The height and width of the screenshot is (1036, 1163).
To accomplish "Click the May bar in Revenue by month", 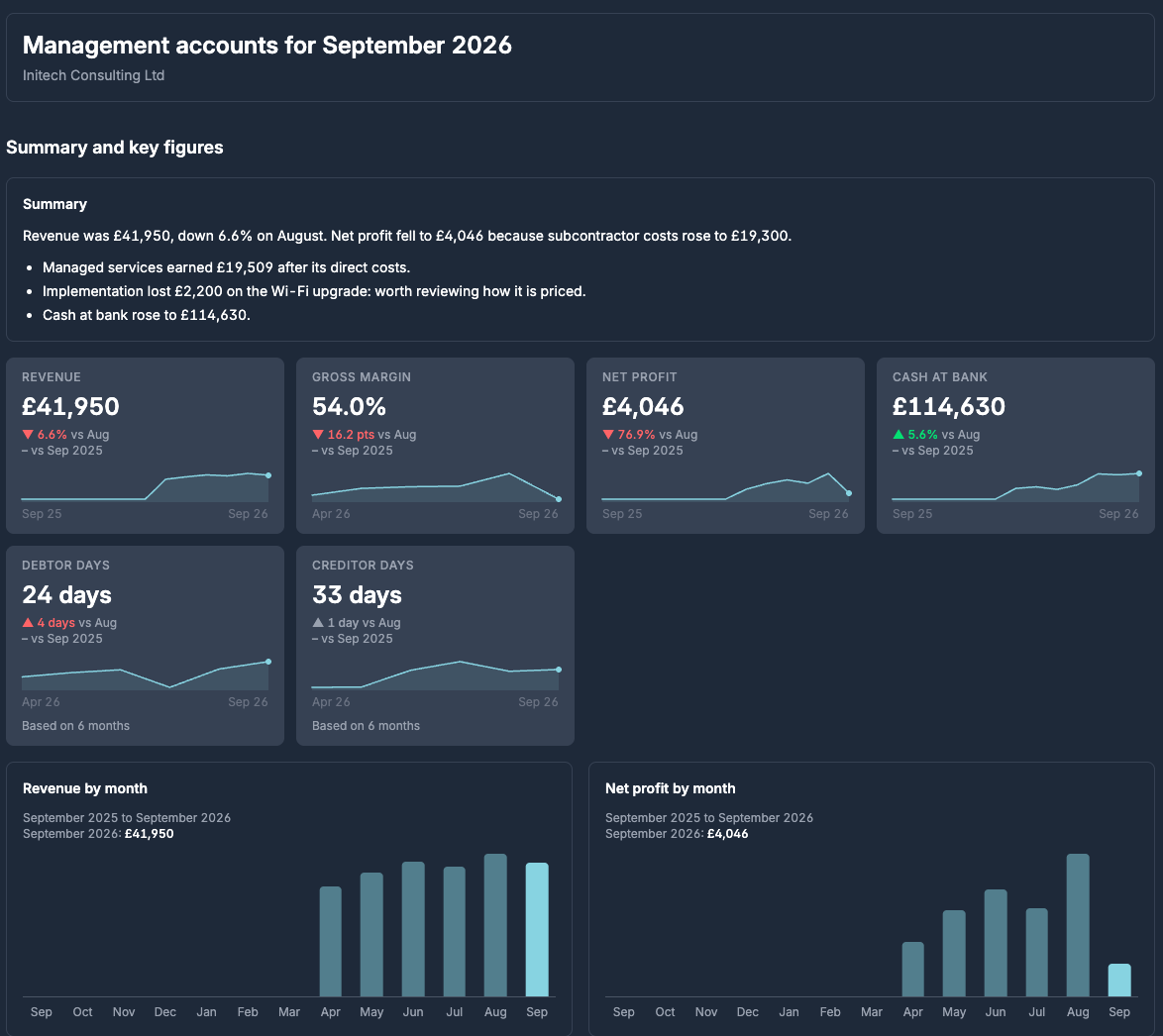I will [371, 934].
